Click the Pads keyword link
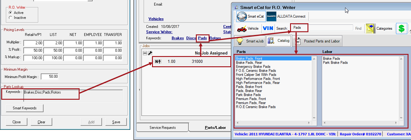Image resolution: width=411 pixels, height=140 pixels. [202, 38]
